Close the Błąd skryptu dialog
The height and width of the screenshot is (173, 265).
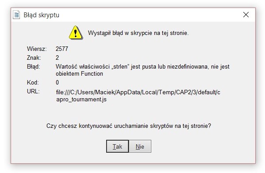[x=246, y=15]
